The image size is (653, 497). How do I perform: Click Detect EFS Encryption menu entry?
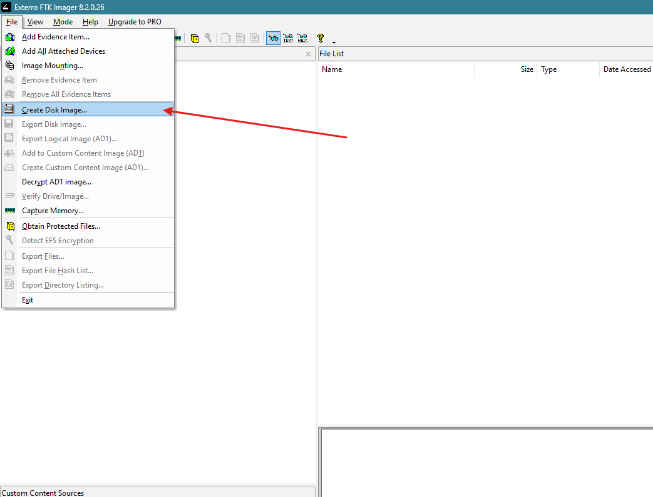88,241
